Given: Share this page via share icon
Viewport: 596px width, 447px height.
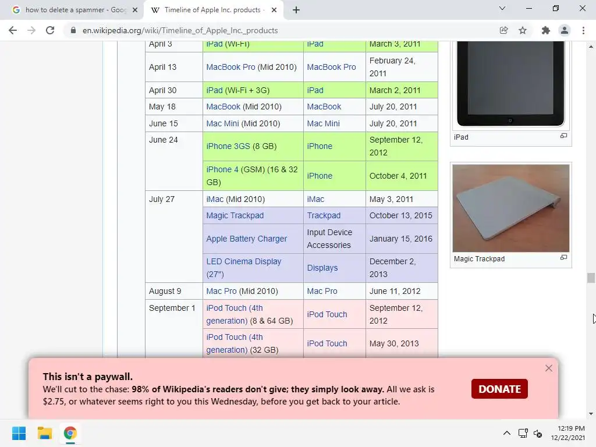Looking at the screenshot, I should (503, 30).
